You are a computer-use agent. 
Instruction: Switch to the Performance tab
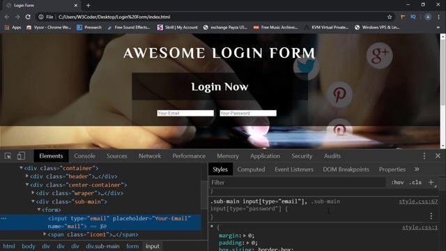(189, 156)
